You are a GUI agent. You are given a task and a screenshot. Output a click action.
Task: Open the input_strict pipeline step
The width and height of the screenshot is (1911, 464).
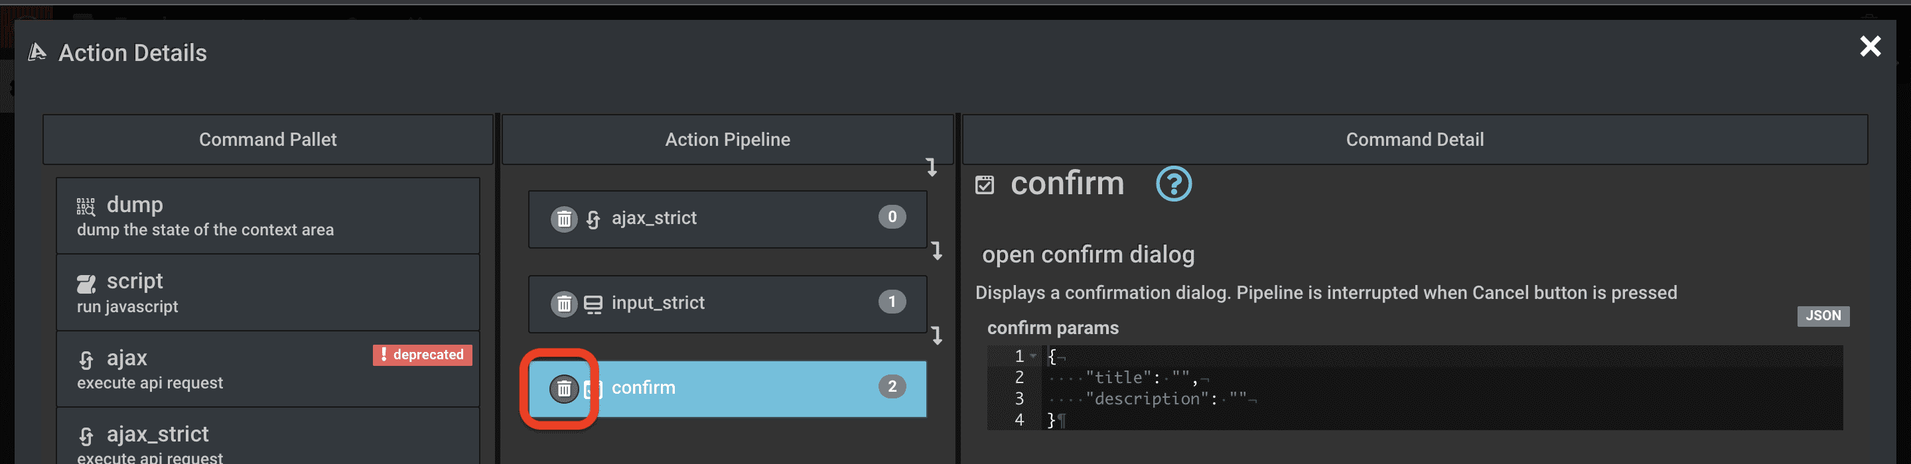(727, 304)
